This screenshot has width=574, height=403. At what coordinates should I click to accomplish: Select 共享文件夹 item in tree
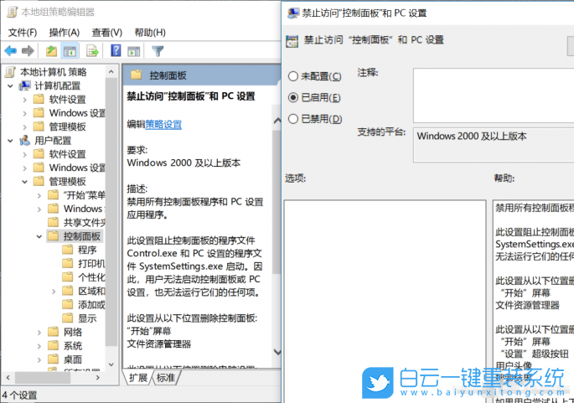pos(84,222)
